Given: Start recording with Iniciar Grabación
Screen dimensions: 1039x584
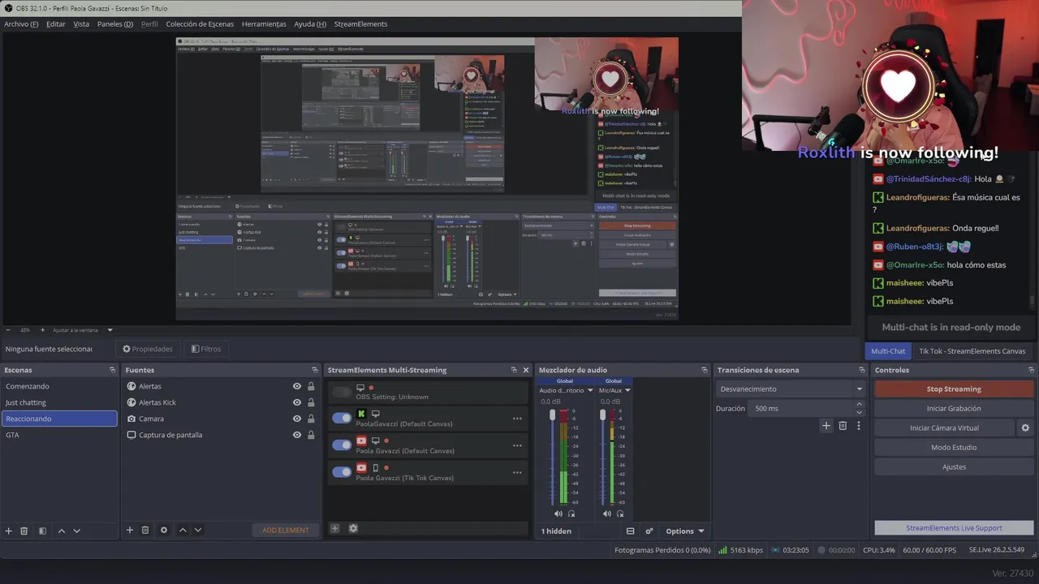Looking at the screenshot, I should (954, 408).
